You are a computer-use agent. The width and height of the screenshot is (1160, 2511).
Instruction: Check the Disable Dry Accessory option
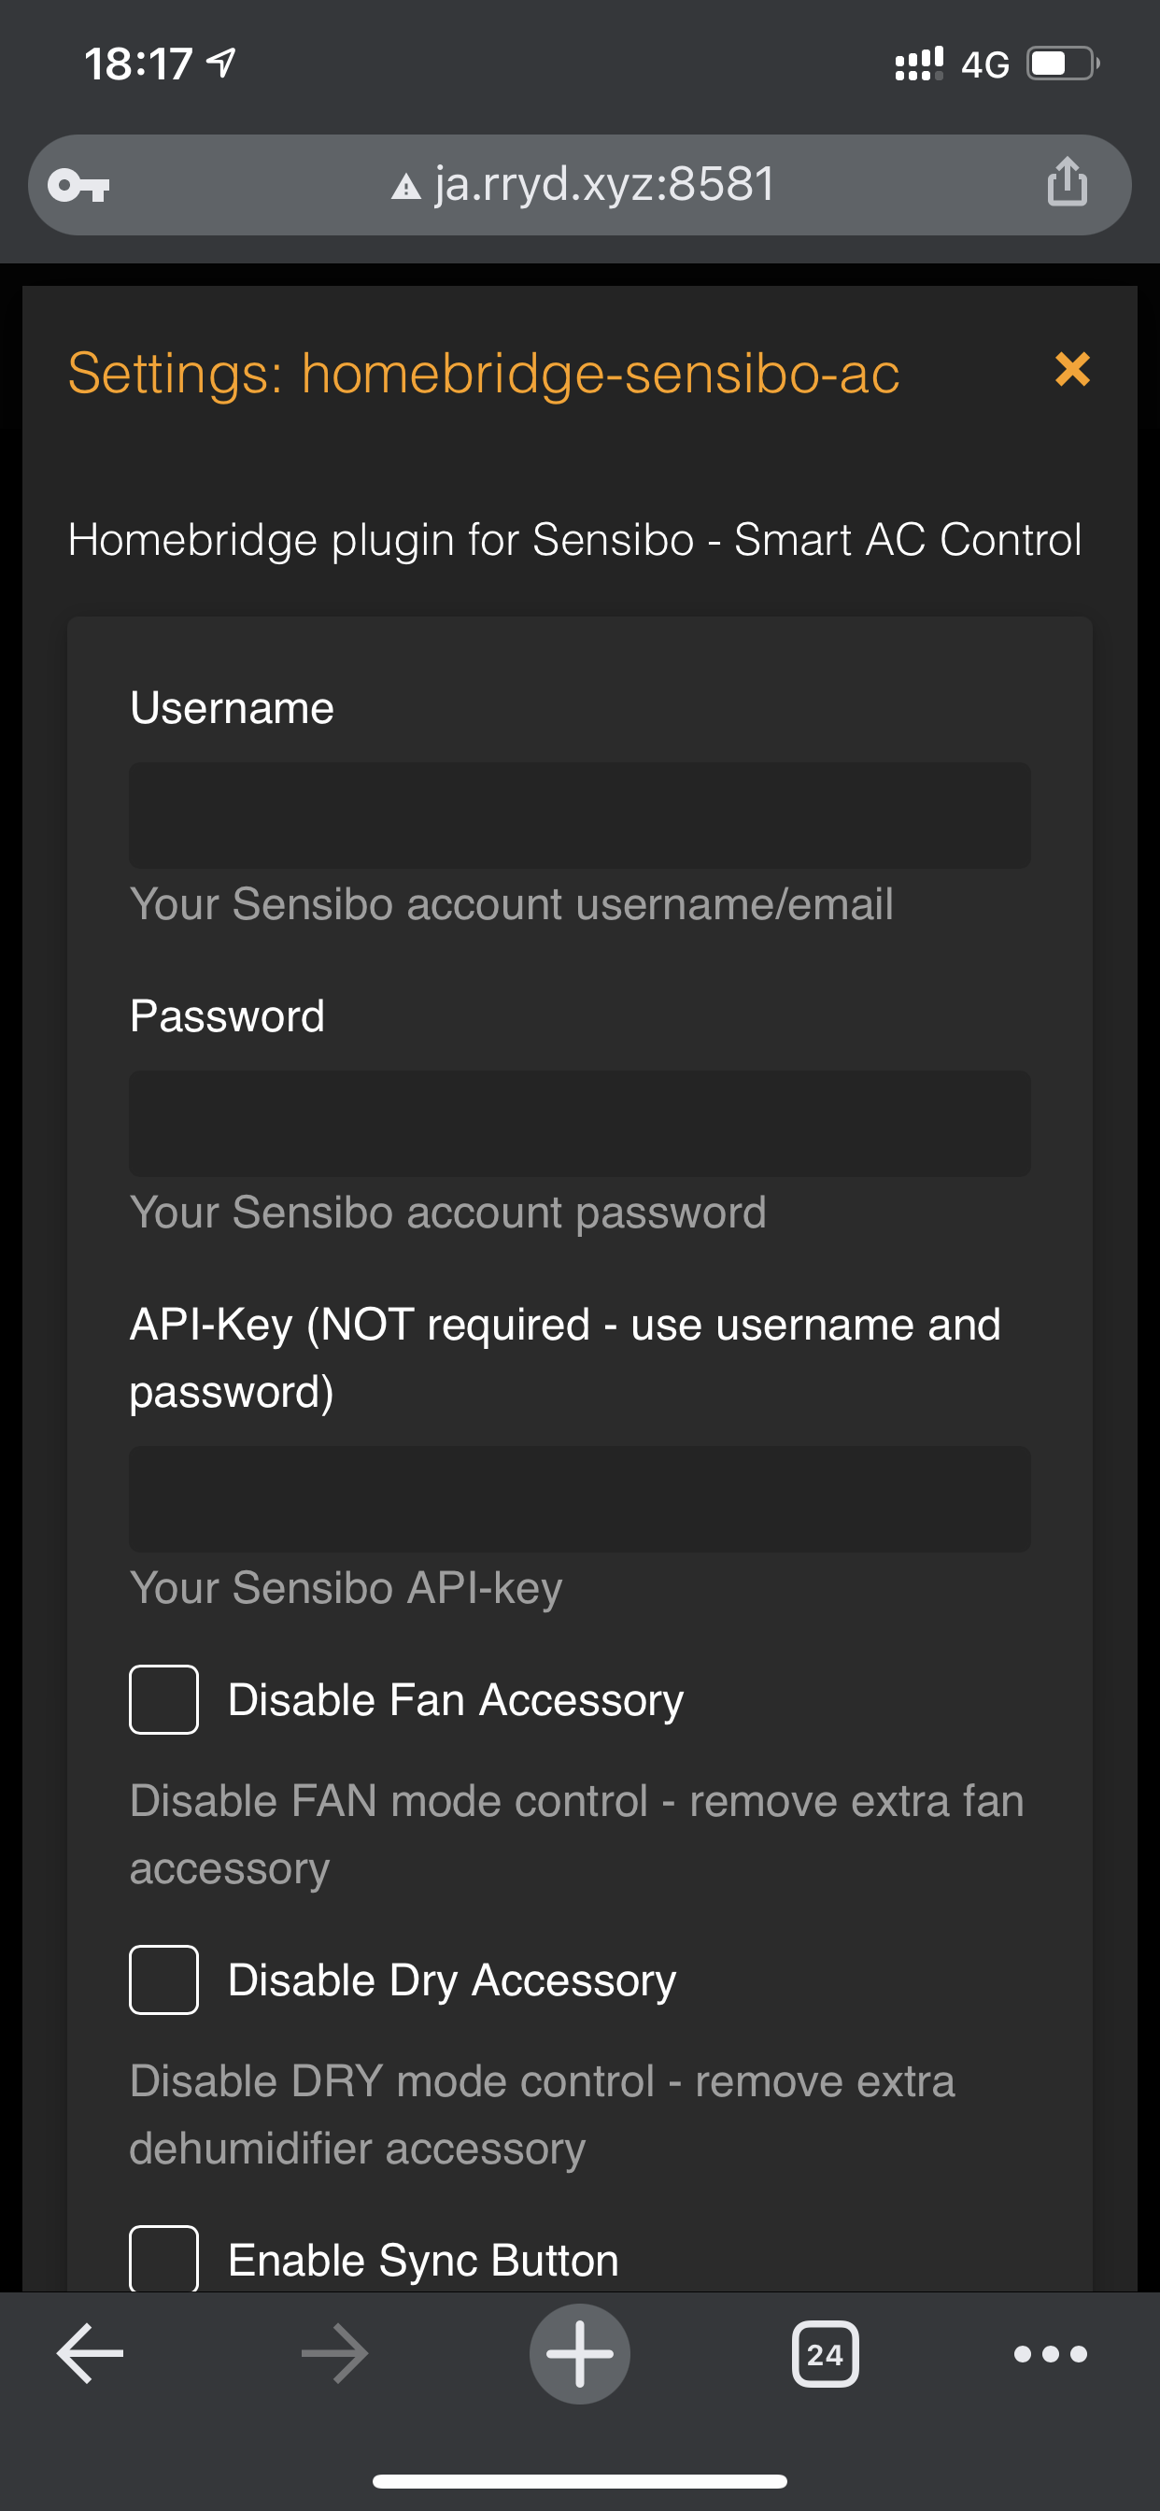click(163, 1979)
